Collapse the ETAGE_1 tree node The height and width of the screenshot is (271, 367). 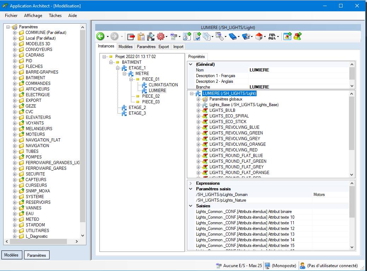tap(118, 68)
